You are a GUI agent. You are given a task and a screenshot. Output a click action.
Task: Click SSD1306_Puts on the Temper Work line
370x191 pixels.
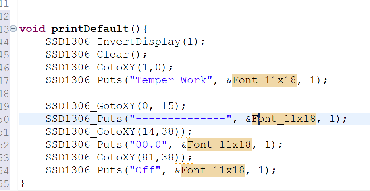tap(84, 80)
